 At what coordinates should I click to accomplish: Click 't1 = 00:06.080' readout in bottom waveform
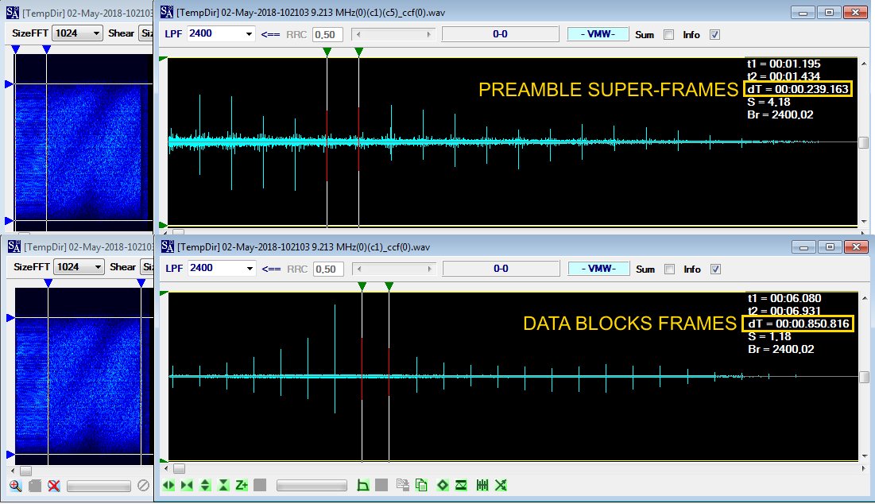point(784,298)
